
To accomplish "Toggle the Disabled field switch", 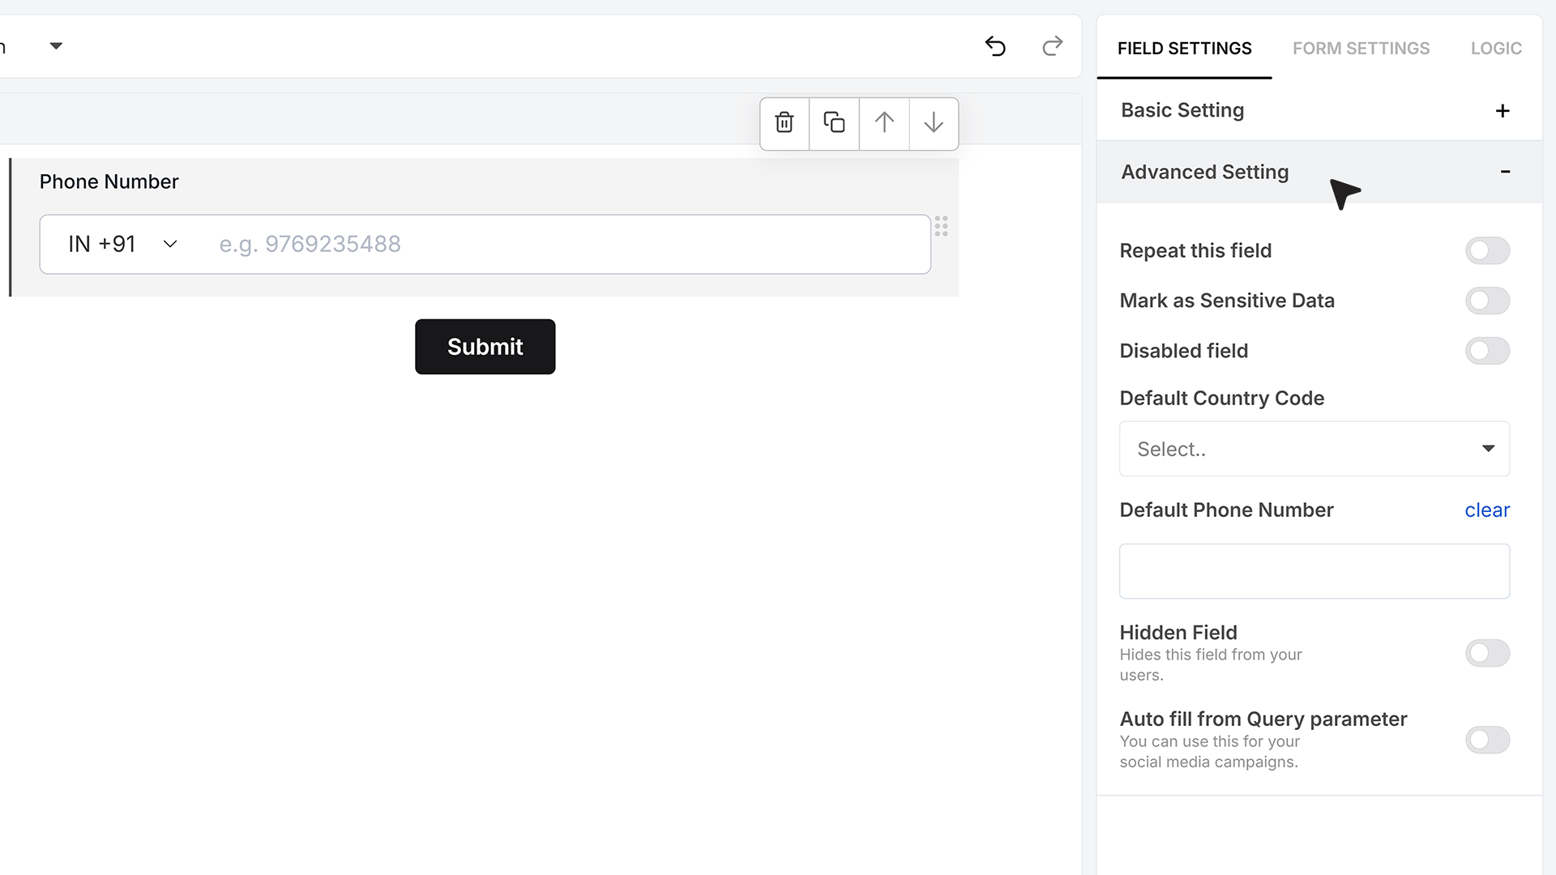I will tap(1487, 351).
